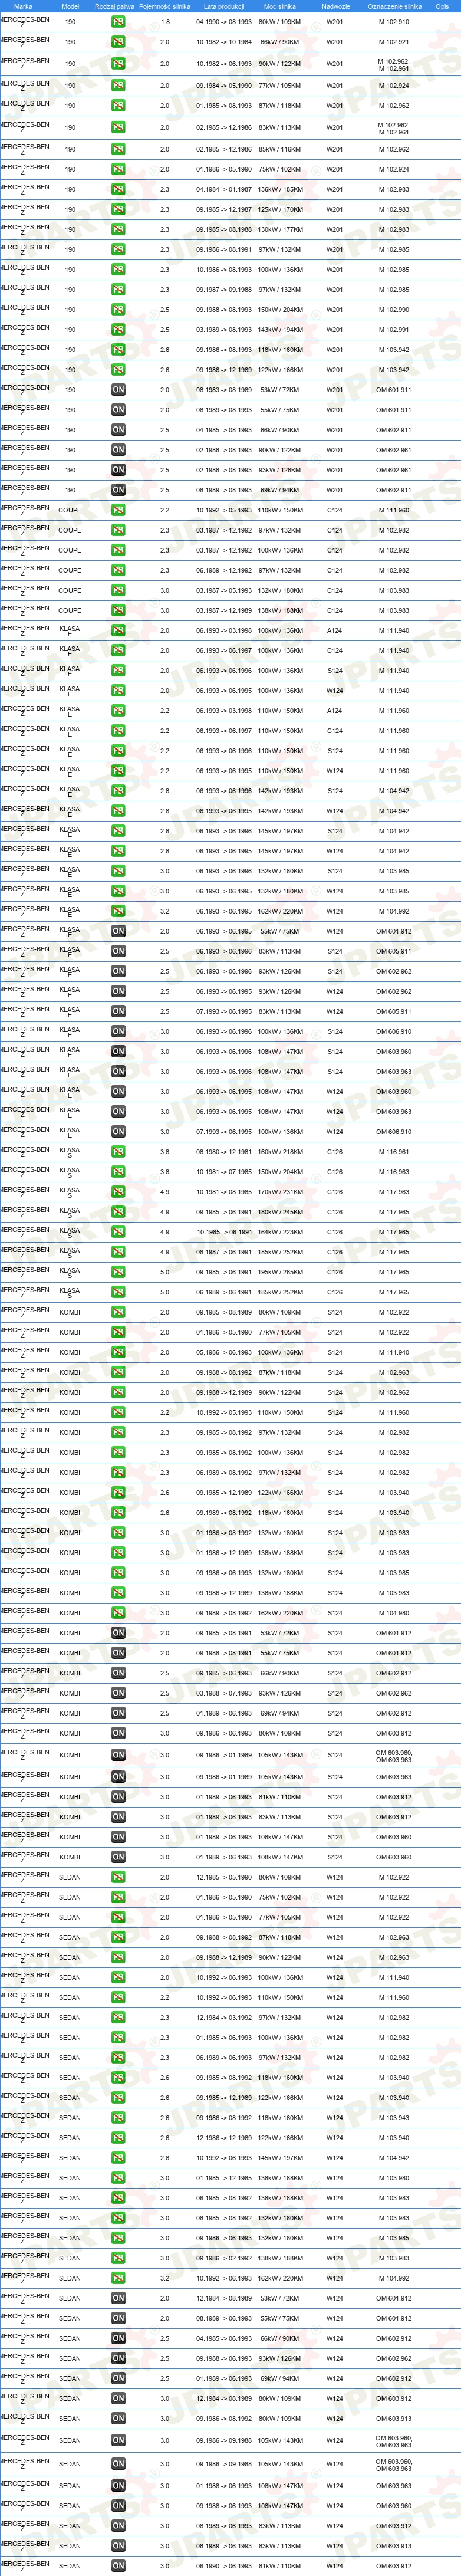Image resolution: width=461 pixels, height=2576 pixels.
Task: Click the Oznaczenie silnika column header
Action: [394, 6]
